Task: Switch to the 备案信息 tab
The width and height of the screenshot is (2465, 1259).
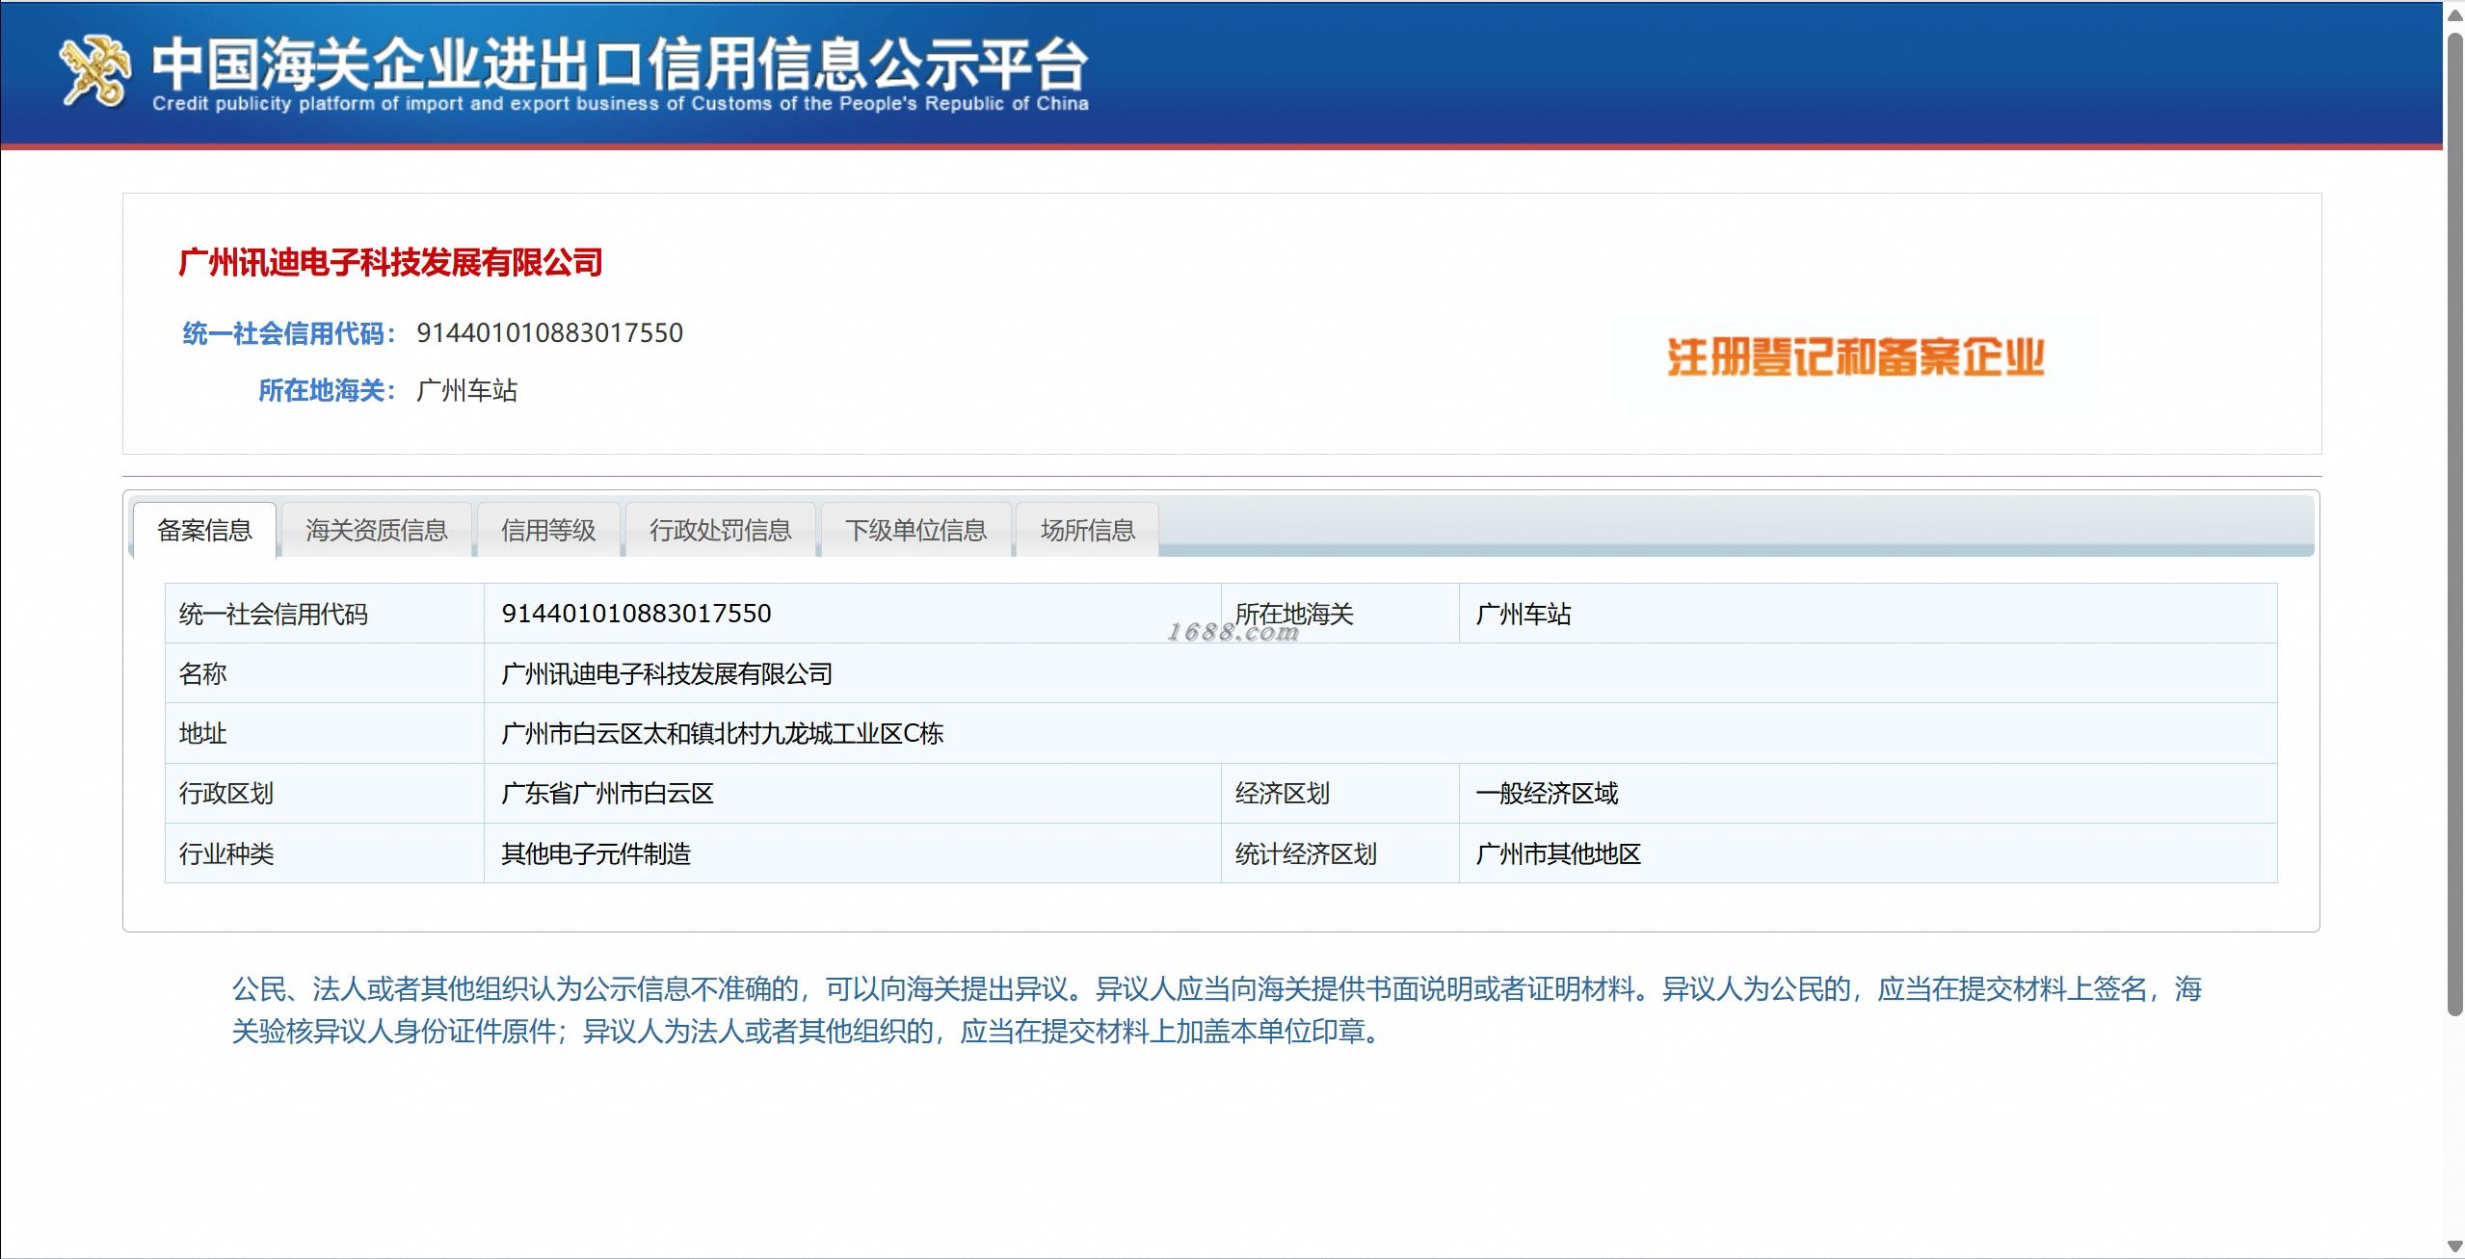Action: pos(204,530)
